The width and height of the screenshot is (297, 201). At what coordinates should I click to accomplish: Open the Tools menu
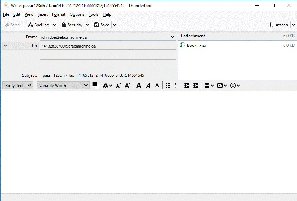(93, 14)
